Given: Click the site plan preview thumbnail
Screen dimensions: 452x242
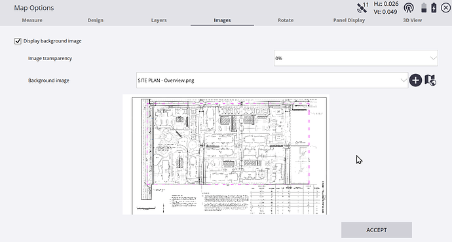Looking at the screenshot, I should (226, 154).
